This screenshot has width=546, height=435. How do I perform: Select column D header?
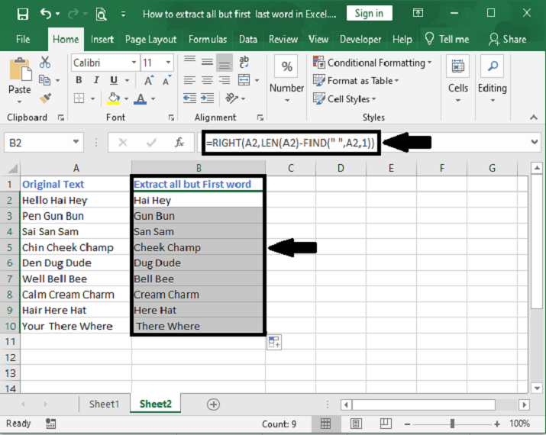pos(341,168)
